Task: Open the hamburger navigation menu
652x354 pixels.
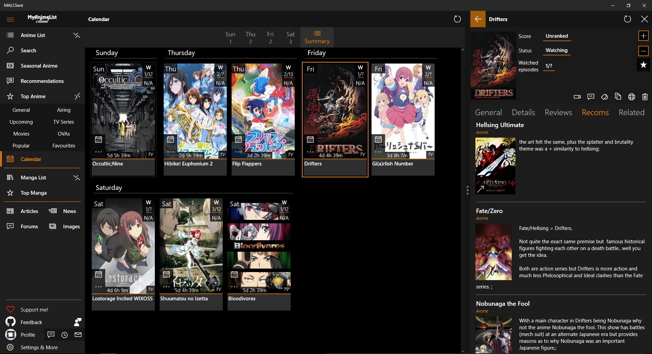Action: tap(10, 19)
